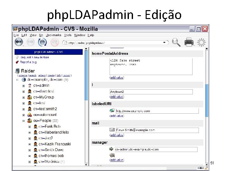Open the Tools menu
Viewport: 228px width, 171px height.
point(68,35)
